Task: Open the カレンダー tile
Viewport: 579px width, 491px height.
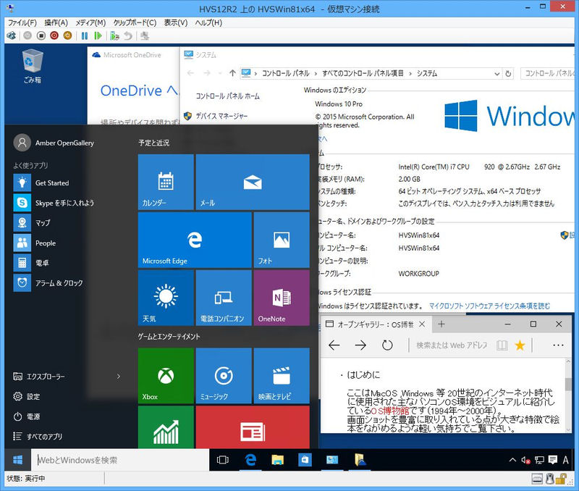Action: tap(166, 182)
